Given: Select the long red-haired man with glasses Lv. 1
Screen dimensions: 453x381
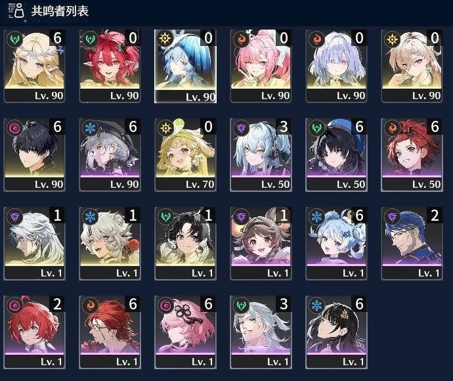Looking at the screenshot, I should [x=110, y=332].
